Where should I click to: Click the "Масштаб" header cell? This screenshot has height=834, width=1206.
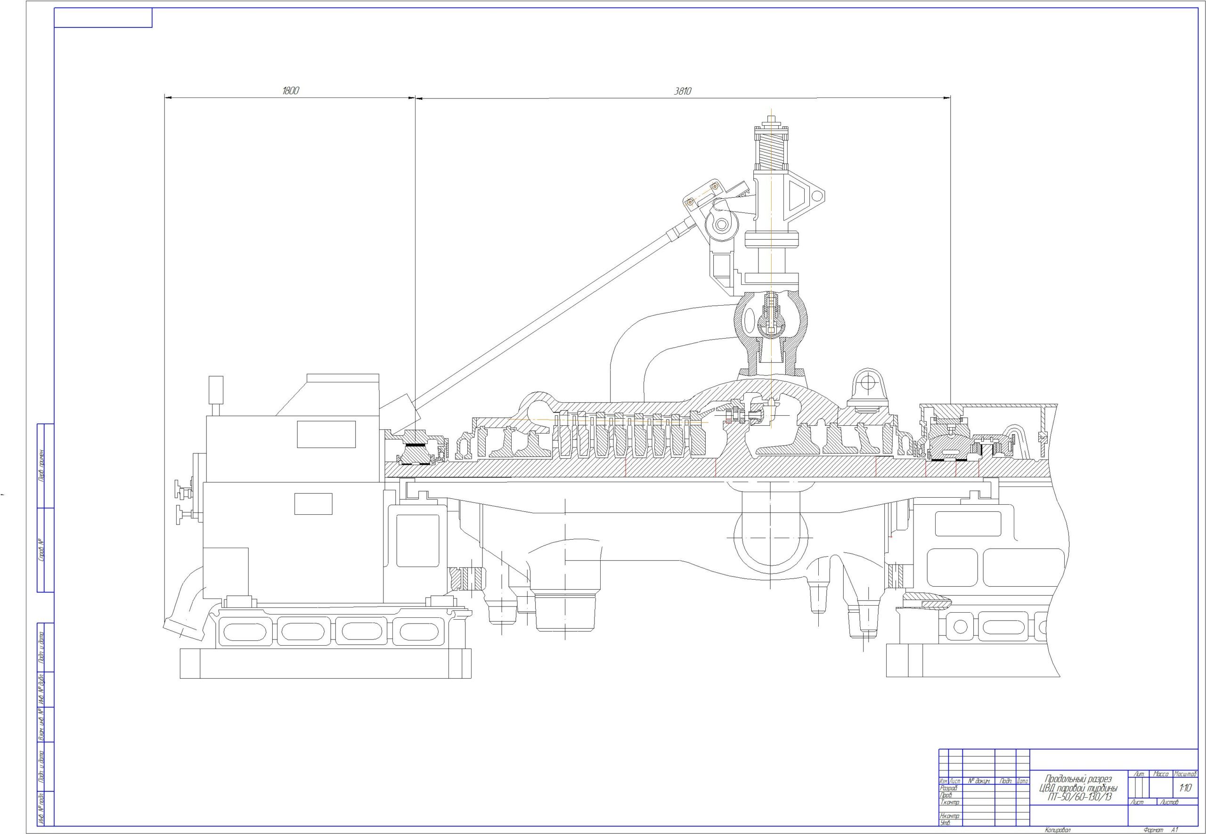[1185, 773]
